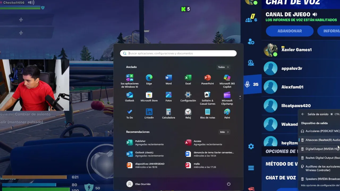Open Fortnite sidebar settings gear

click(251, 146)
